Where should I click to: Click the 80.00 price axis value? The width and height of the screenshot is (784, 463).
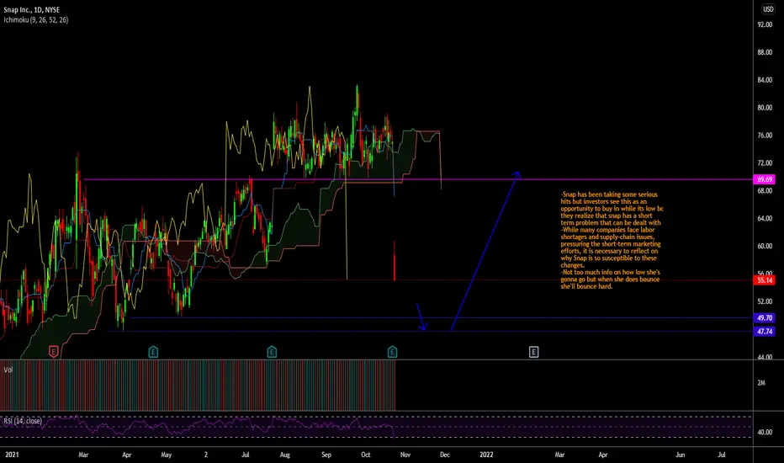tap(765, 108)
